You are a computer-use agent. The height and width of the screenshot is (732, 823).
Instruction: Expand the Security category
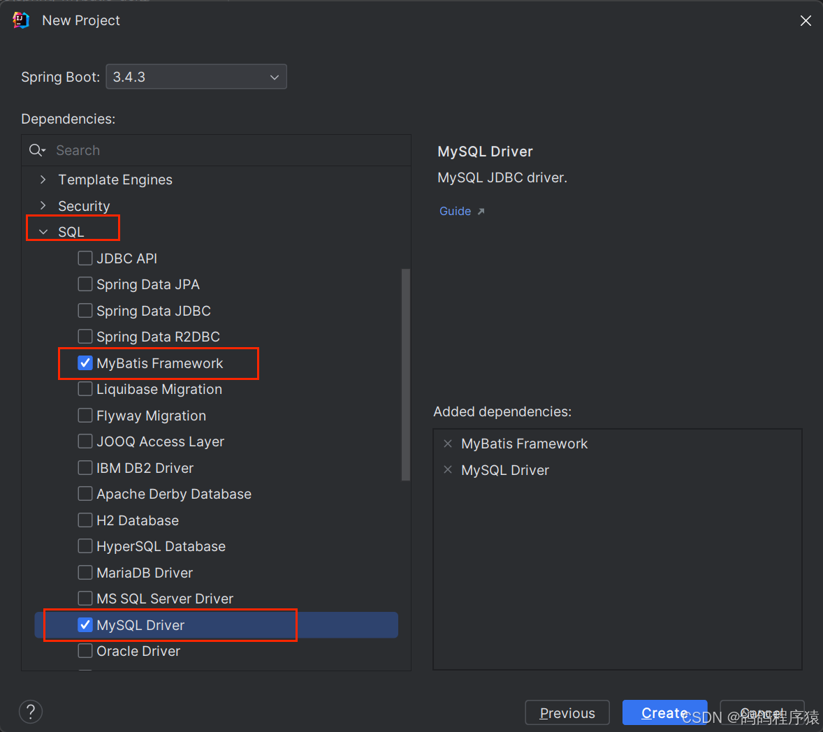[43, 205]
